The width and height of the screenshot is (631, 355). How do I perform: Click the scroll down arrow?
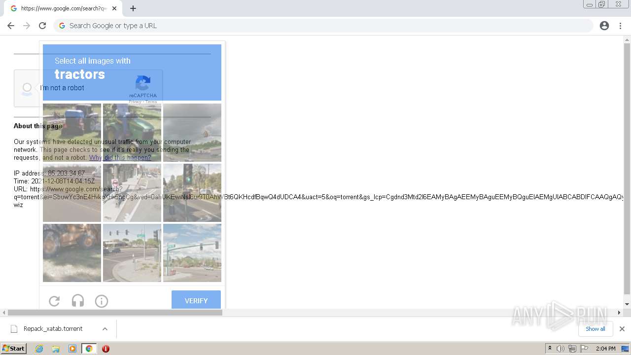pyautogui.click(x=627, y=304)
